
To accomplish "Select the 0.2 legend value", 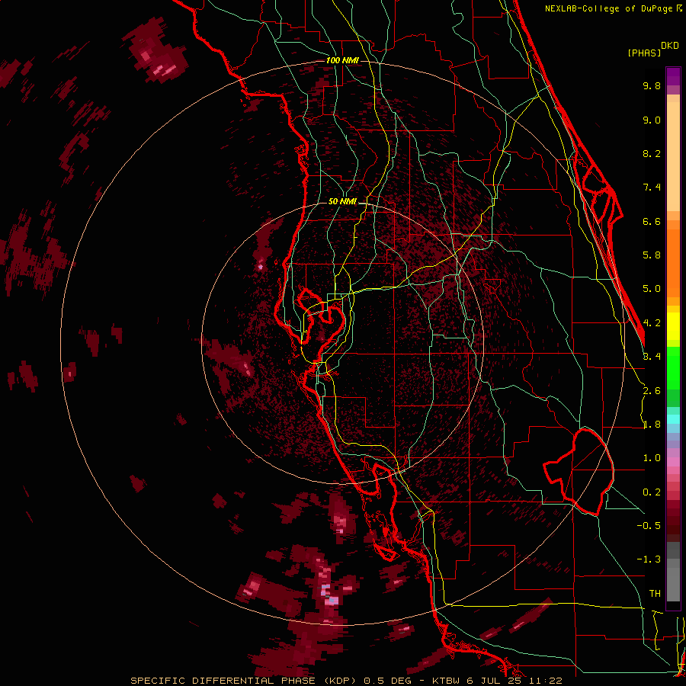I will point(652,492).
